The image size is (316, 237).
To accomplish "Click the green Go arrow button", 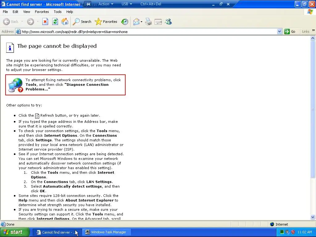I will coord(290,31).
